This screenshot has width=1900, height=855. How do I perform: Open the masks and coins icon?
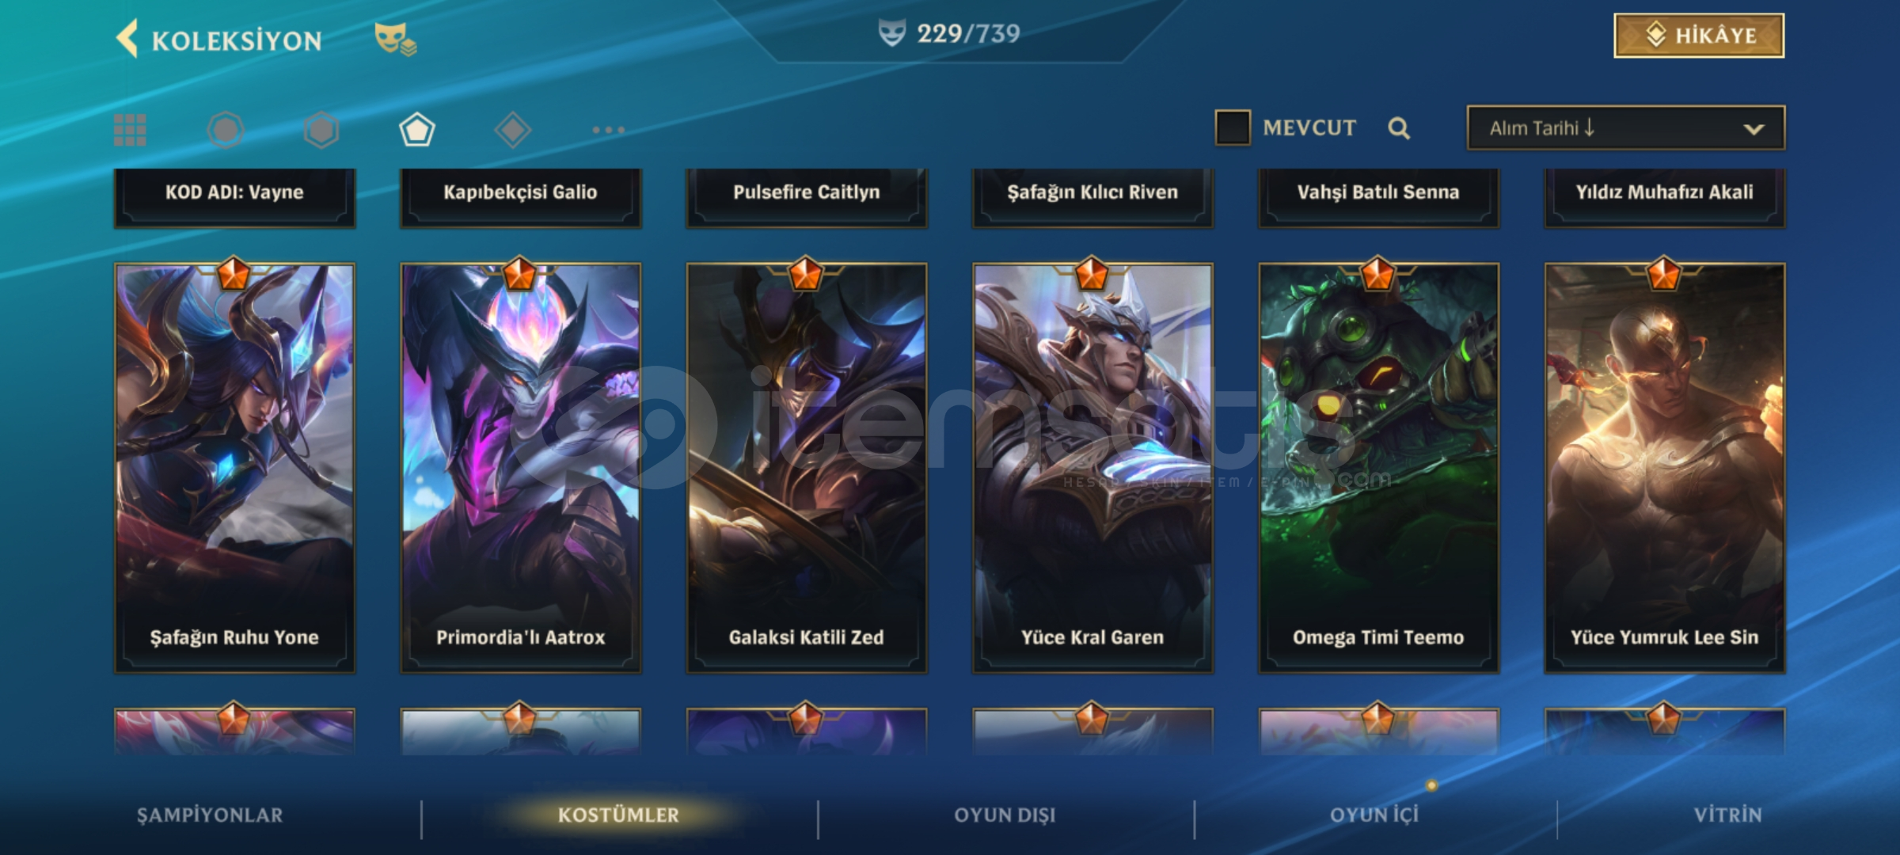point(395,39)
